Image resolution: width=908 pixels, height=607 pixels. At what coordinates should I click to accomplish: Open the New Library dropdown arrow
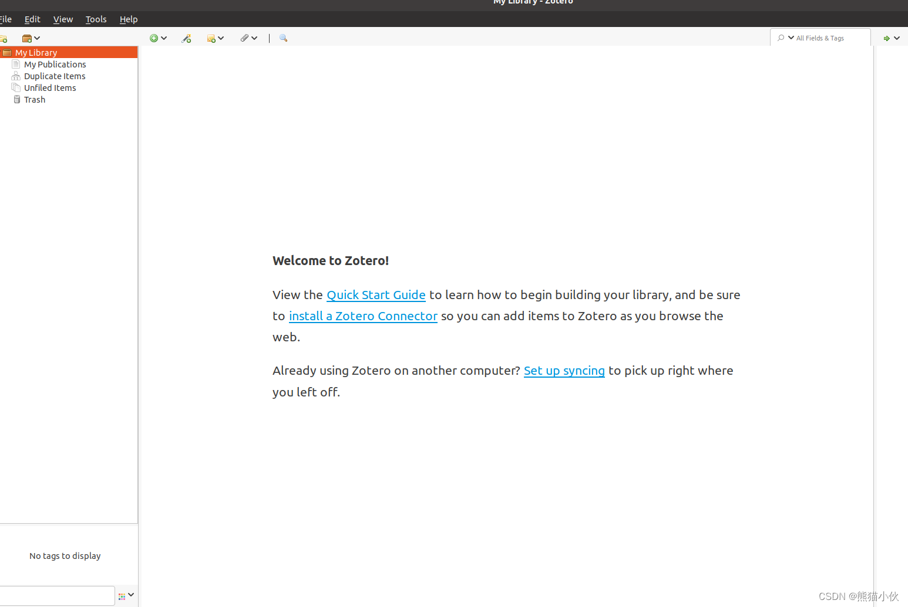click(37, 39)
